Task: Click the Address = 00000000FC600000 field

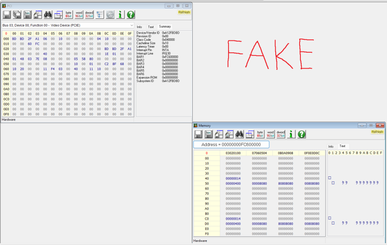Action: 231,145
